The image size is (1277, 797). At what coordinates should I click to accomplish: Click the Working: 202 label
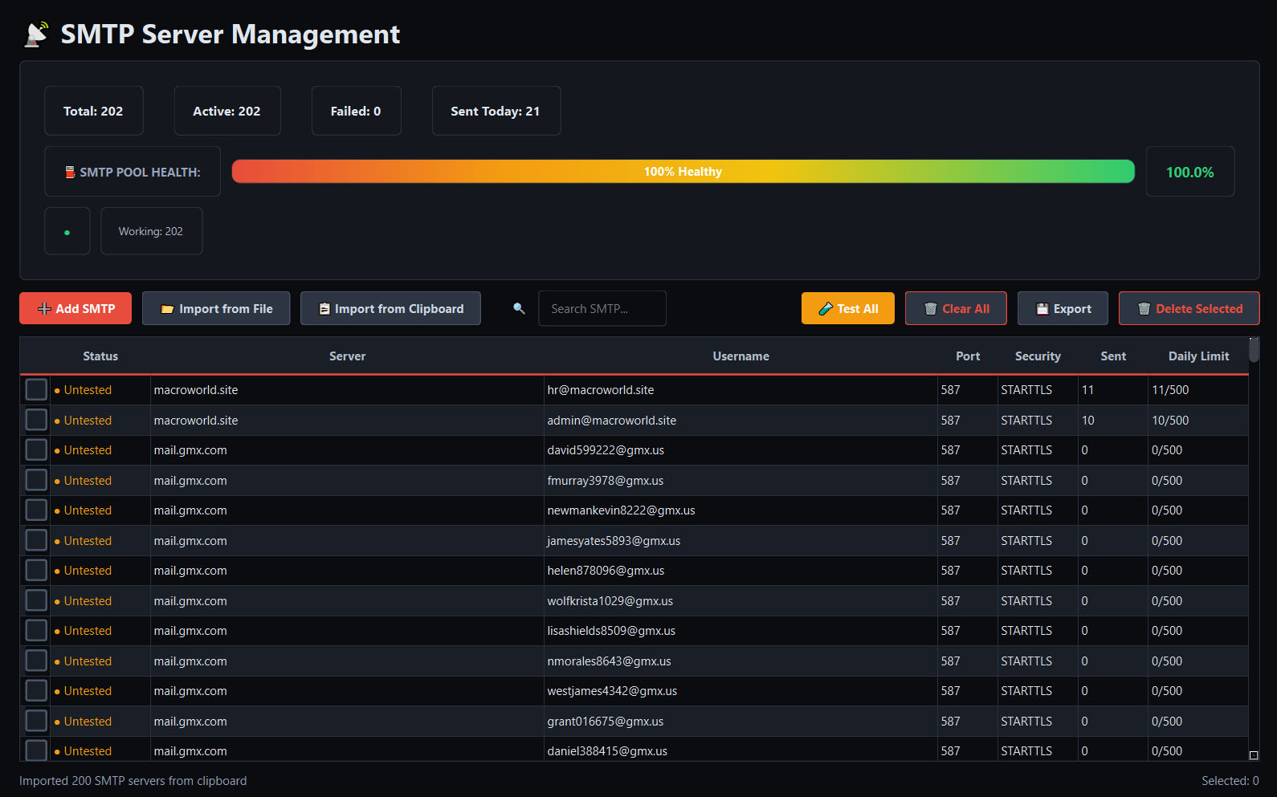(151, 231)
